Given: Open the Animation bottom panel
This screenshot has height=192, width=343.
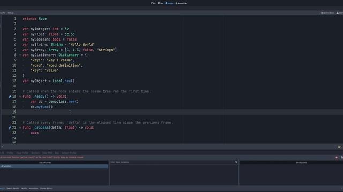Looking at the screenshot, I should (33, 188).
